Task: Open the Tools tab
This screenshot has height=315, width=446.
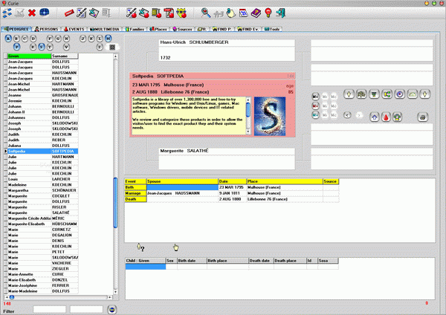Action: tap(272, 29)
